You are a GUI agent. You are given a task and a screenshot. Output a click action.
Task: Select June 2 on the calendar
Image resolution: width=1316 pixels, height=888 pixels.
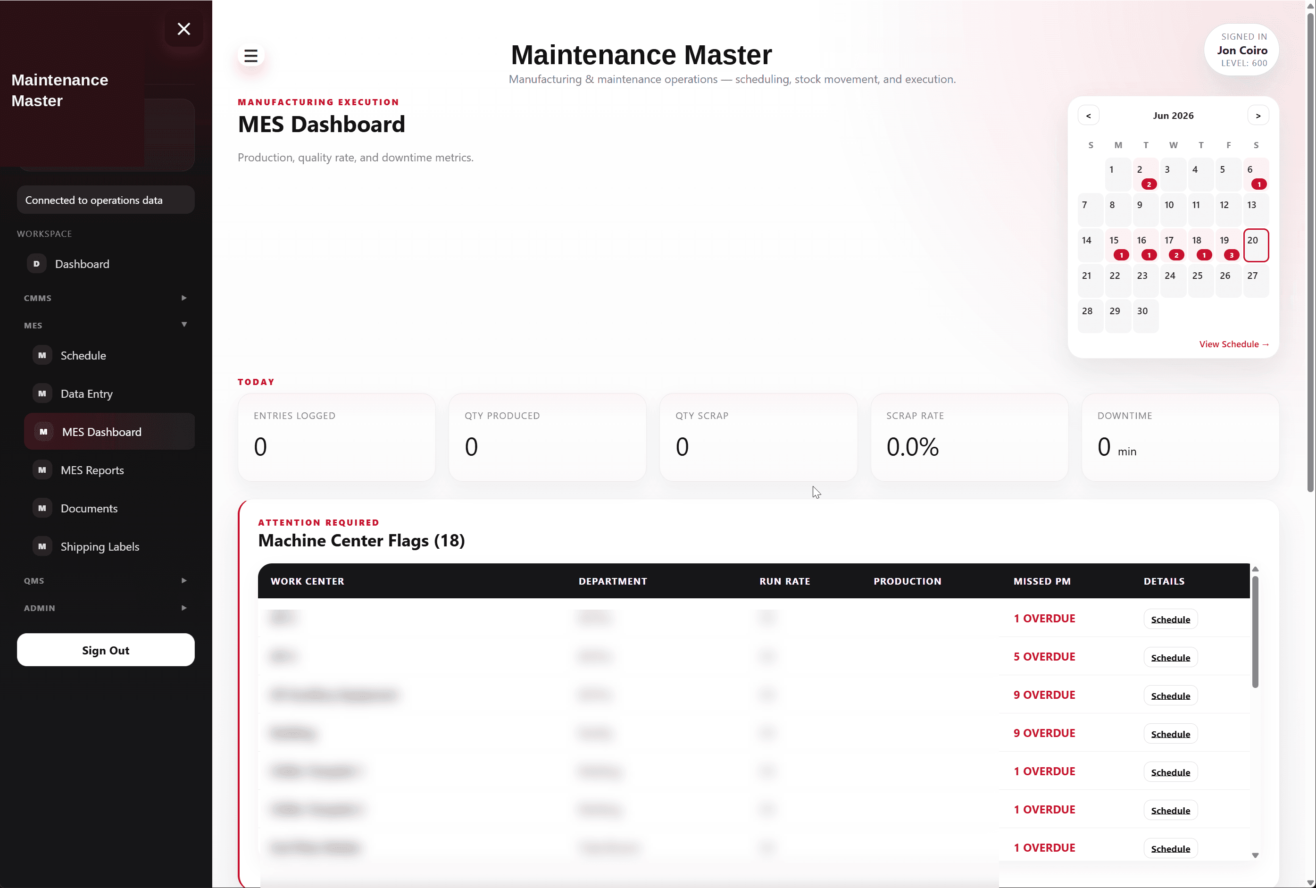pyautogui.click(x=1146, y=175)
